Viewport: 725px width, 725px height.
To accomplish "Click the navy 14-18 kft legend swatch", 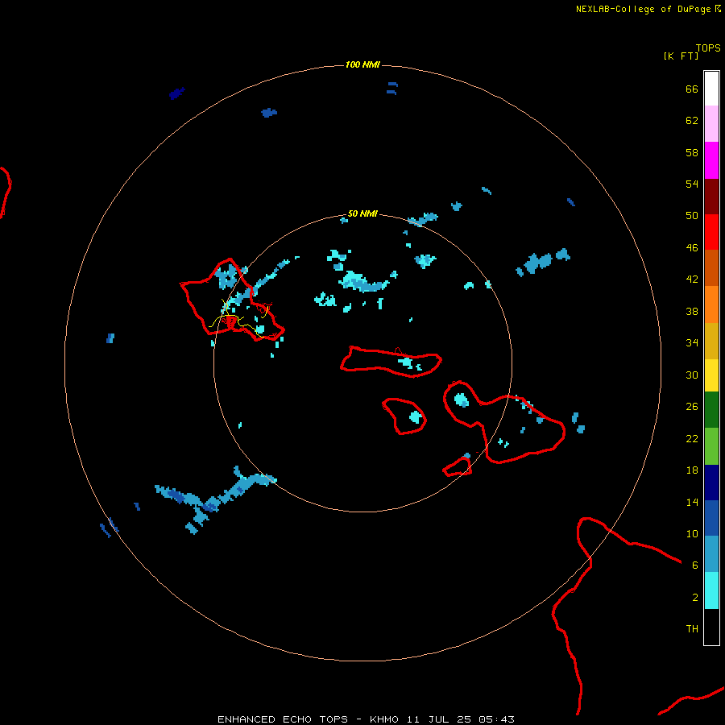I will tap(711, 483).
